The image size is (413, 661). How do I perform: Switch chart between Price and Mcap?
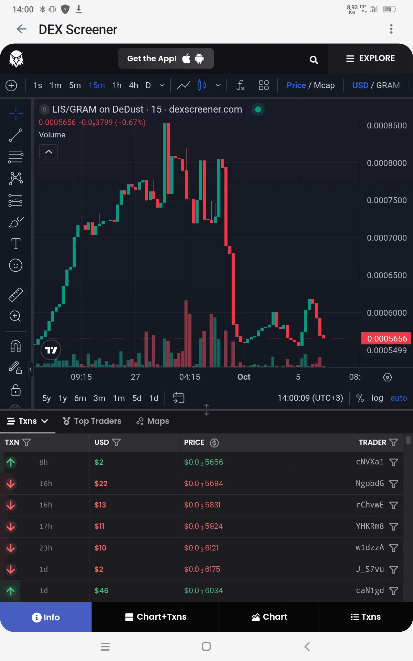(x=310, y=85)
